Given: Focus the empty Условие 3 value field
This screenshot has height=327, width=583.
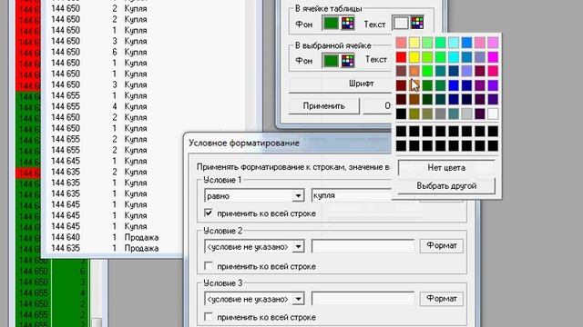Looking at the screenshot, I should [x=363, y=299].
